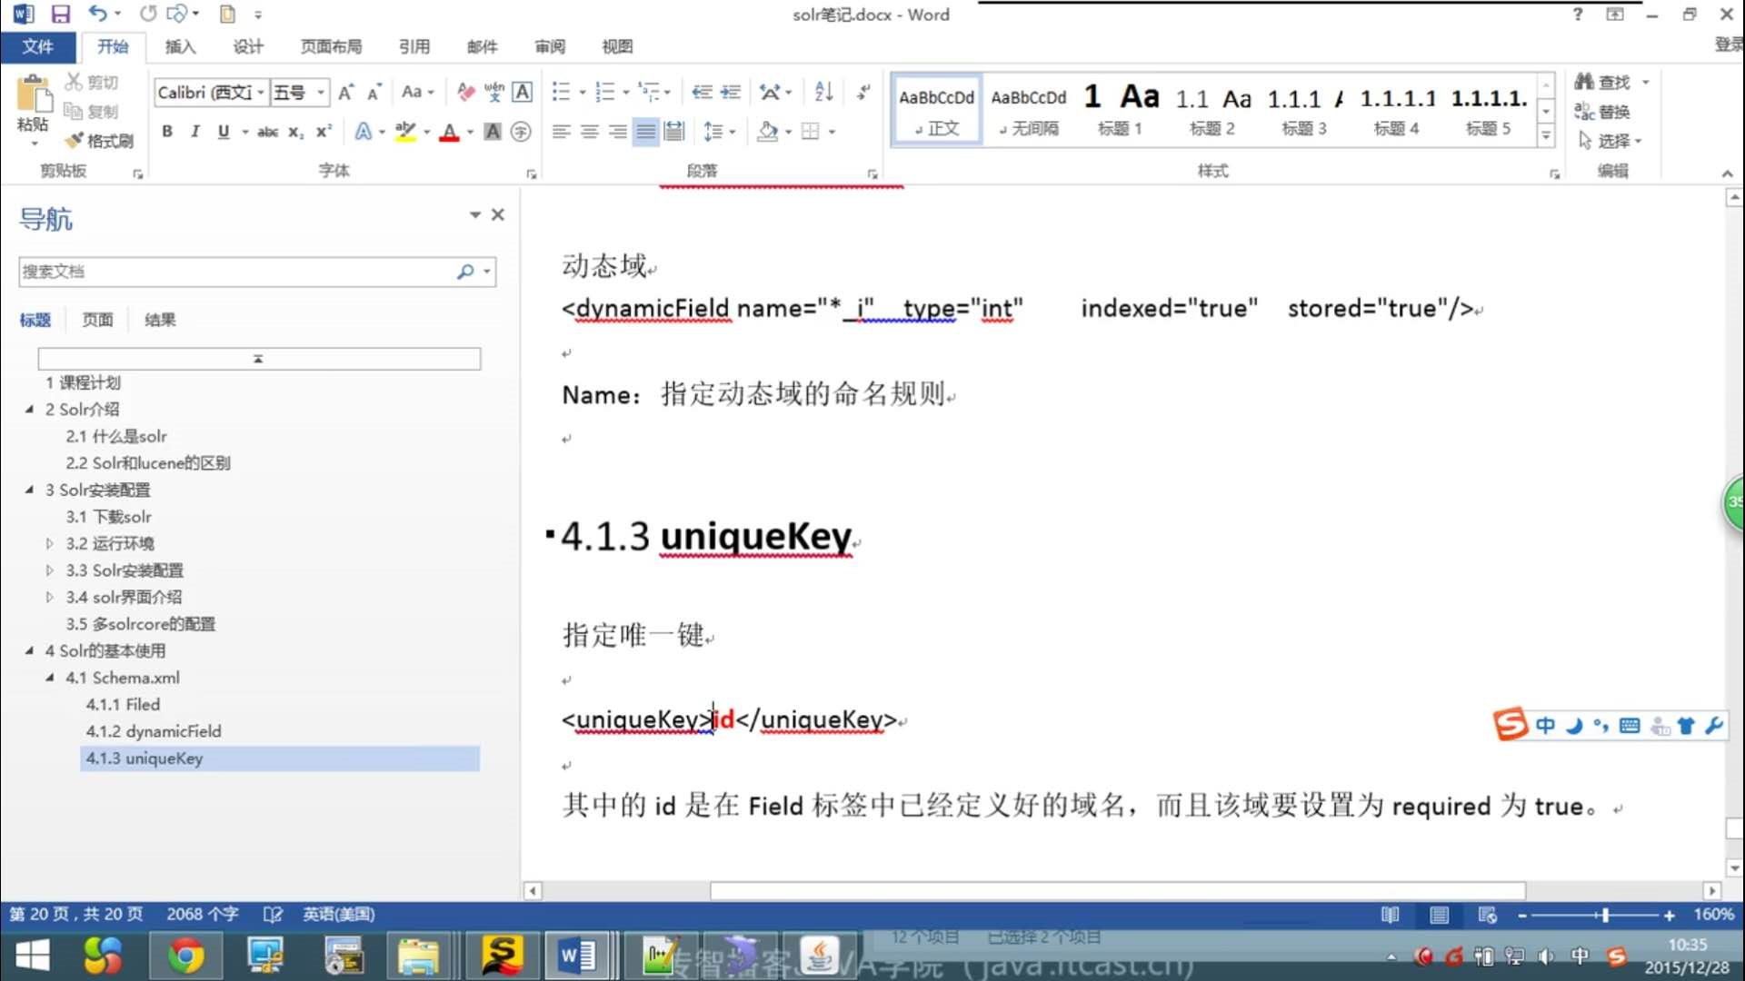Click the 选择 select button
The height and width of the screenshot is (981, 1745).
tap(1610, 141)
